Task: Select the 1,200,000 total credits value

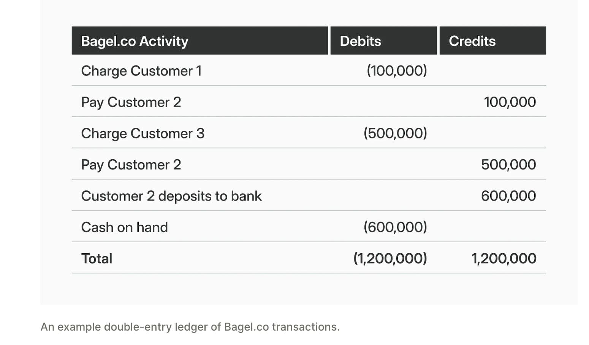Action: click(x=503, y=259)
